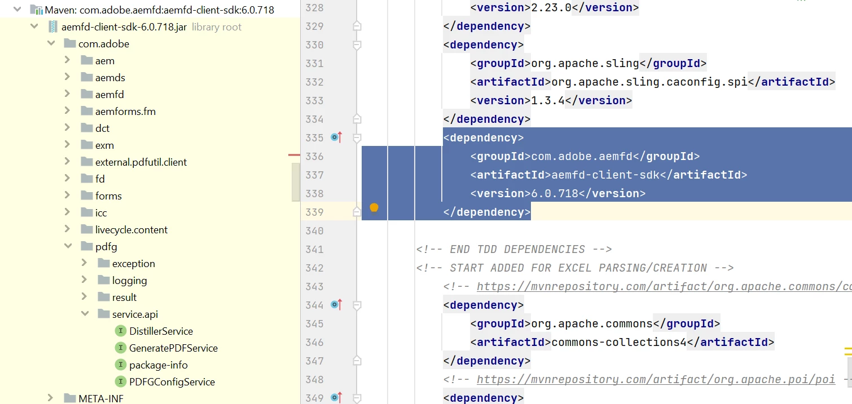The width and height of the screenshot is (852, 404).
Task: Click the forms folder icon
Action: pos(86,196)
